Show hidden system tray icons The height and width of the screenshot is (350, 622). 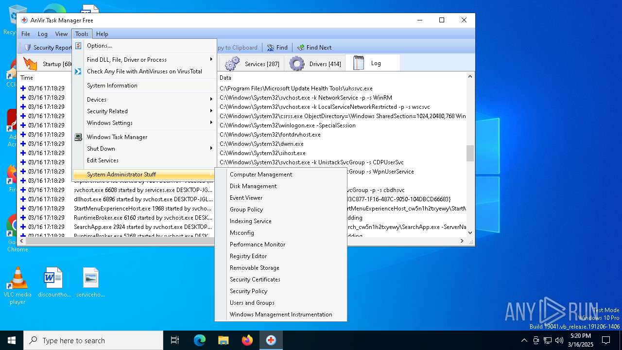pyautogui.click(x=524, y=340)
